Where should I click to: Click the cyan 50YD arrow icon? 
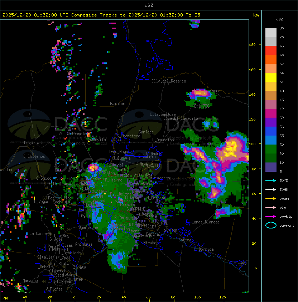[271, 180]
